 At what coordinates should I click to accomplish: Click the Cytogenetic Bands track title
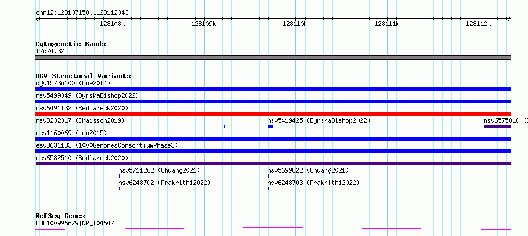71,44
